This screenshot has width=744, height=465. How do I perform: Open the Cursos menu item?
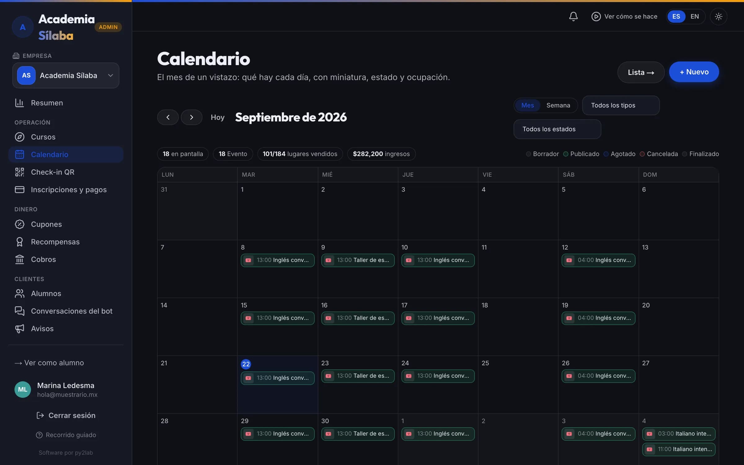coord(66,137)
